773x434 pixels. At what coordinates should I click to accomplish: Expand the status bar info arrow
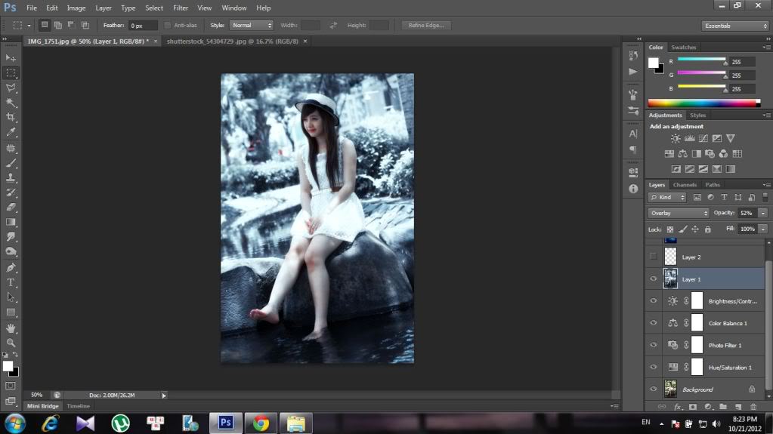164,395
